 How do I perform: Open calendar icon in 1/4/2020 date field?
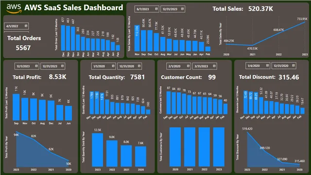[x=268, y=66]
